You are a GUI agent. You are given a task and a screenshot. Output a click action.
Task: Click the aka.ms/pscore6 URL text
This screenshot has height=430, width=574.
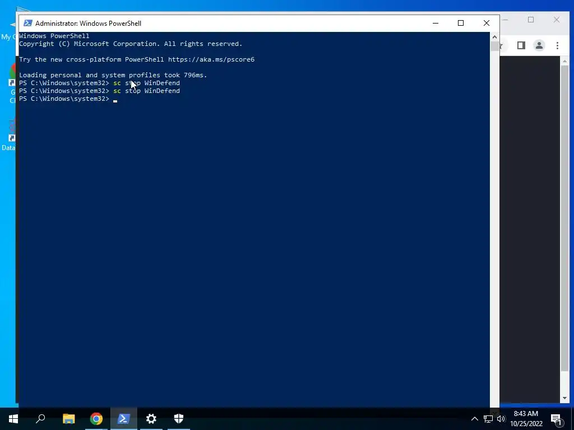coord(211,59)
